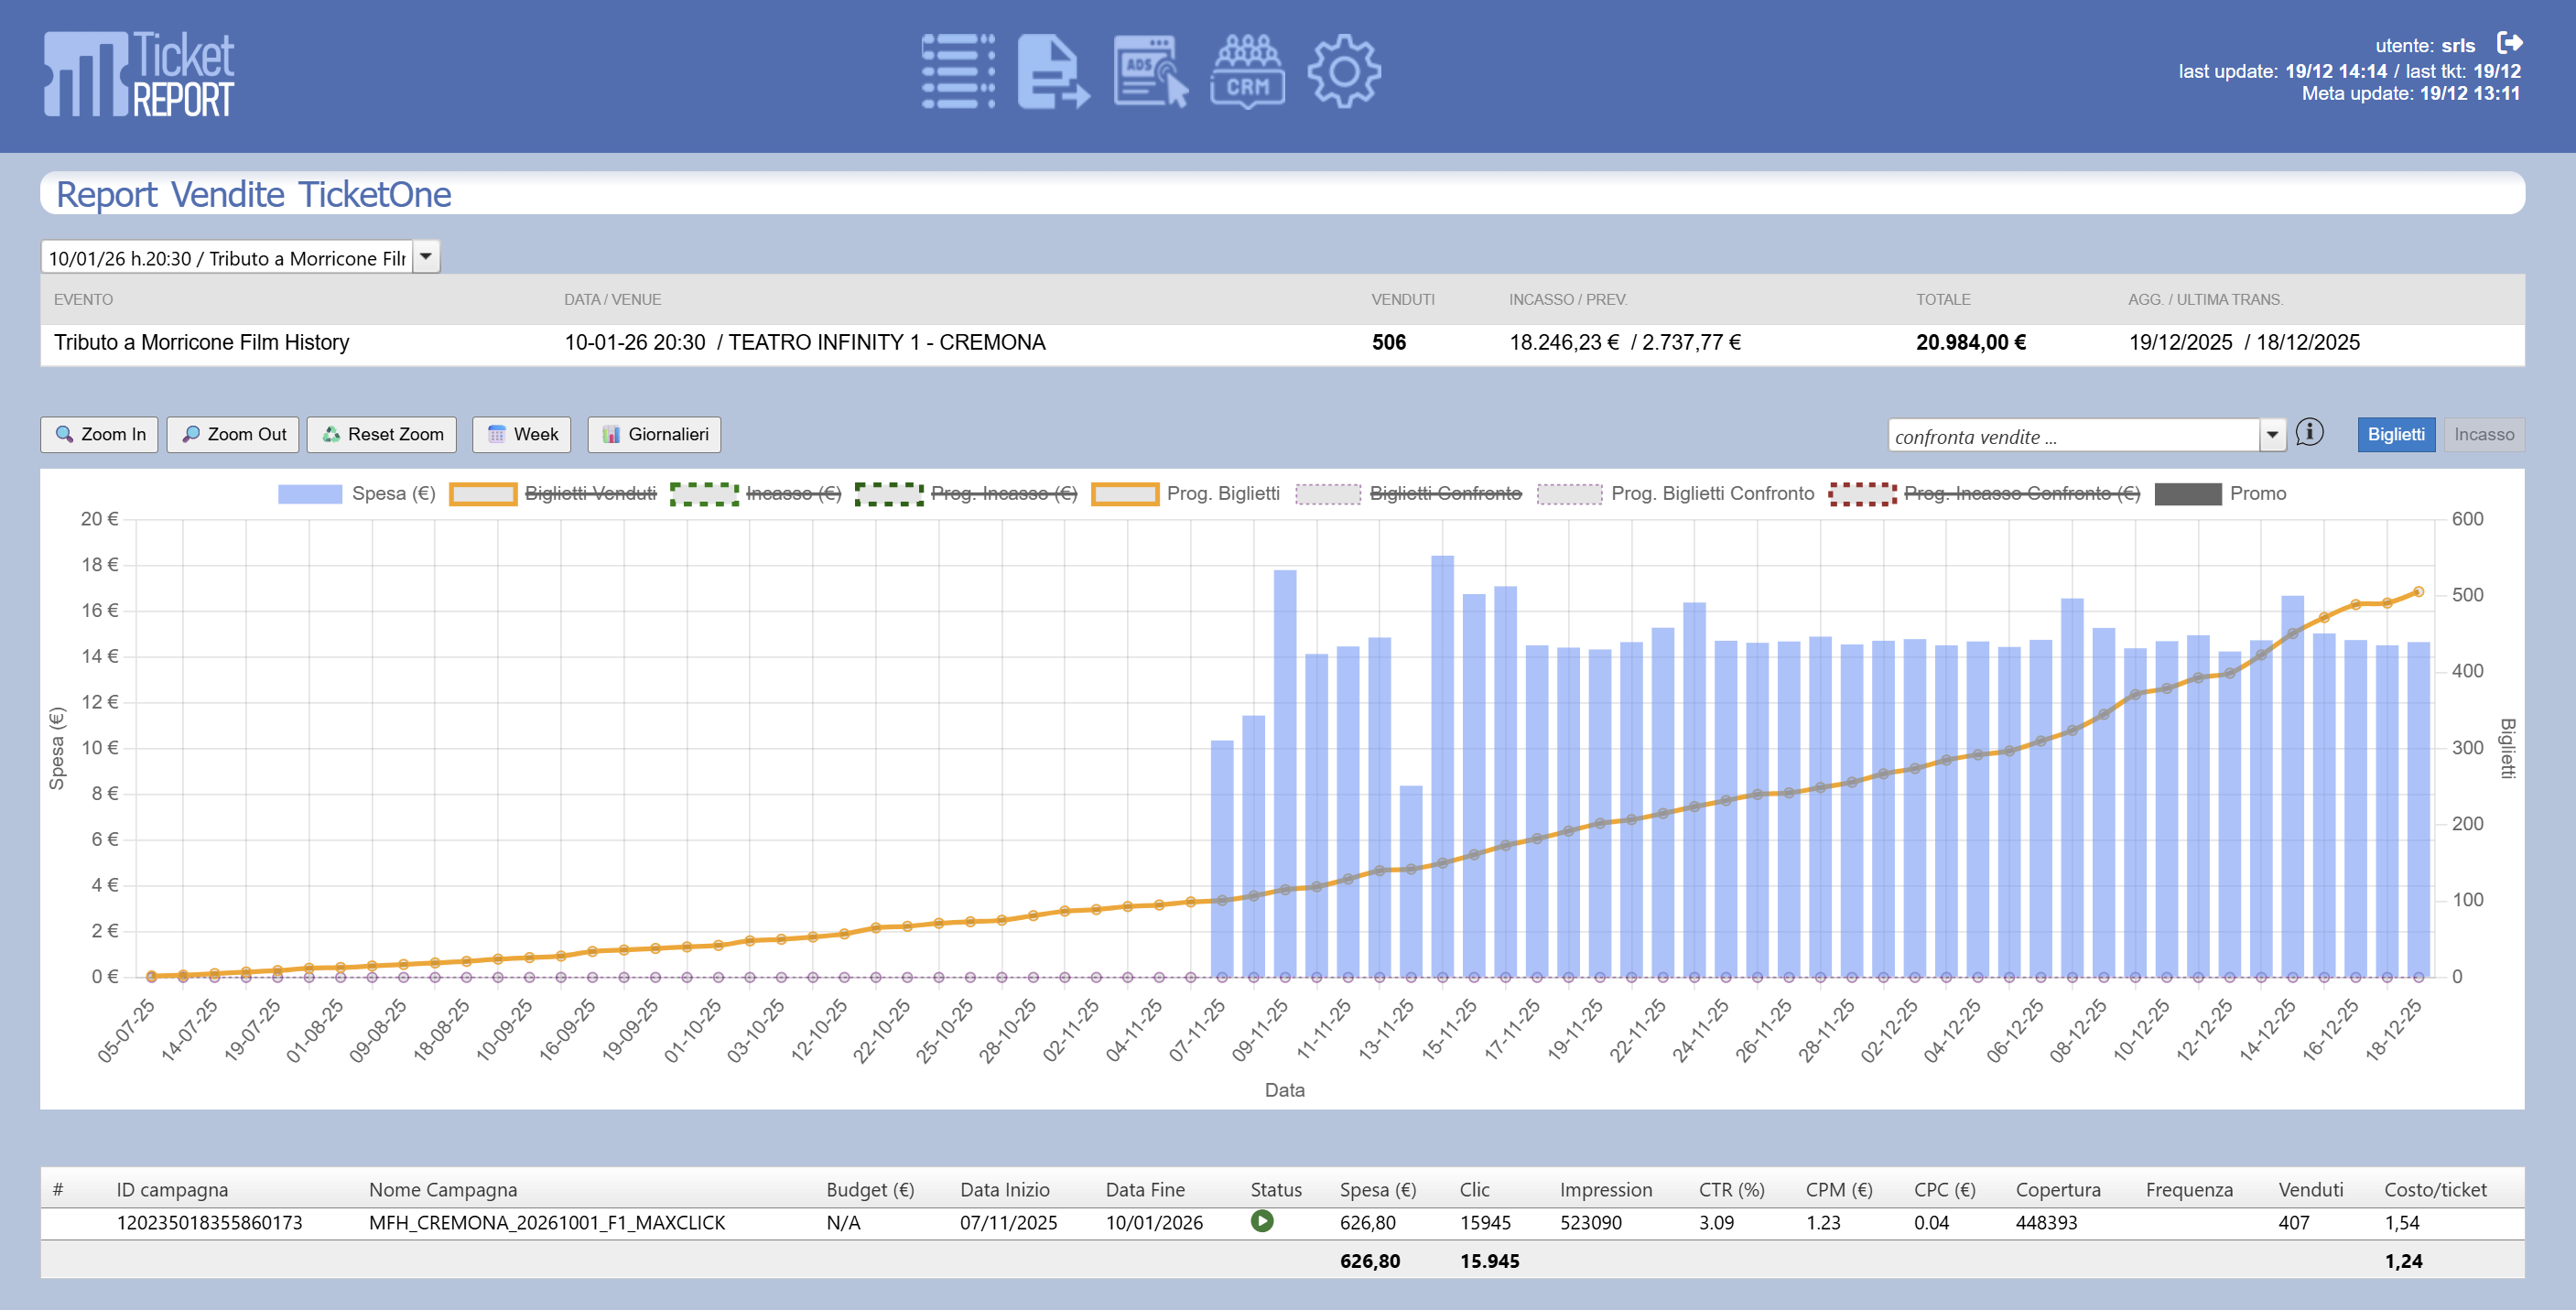Open the settings gear icon
Viewport: 2576px width, 1310px height.
pos(1343,71)
